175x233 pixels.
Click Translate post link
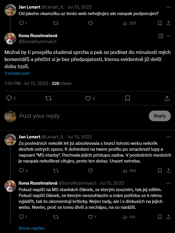point(17,73)
